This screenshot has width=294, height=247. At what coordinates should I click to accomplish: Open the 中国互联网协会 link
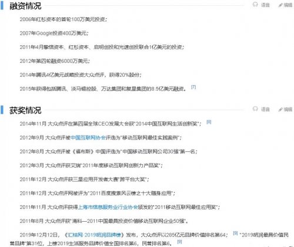(88, 137)
